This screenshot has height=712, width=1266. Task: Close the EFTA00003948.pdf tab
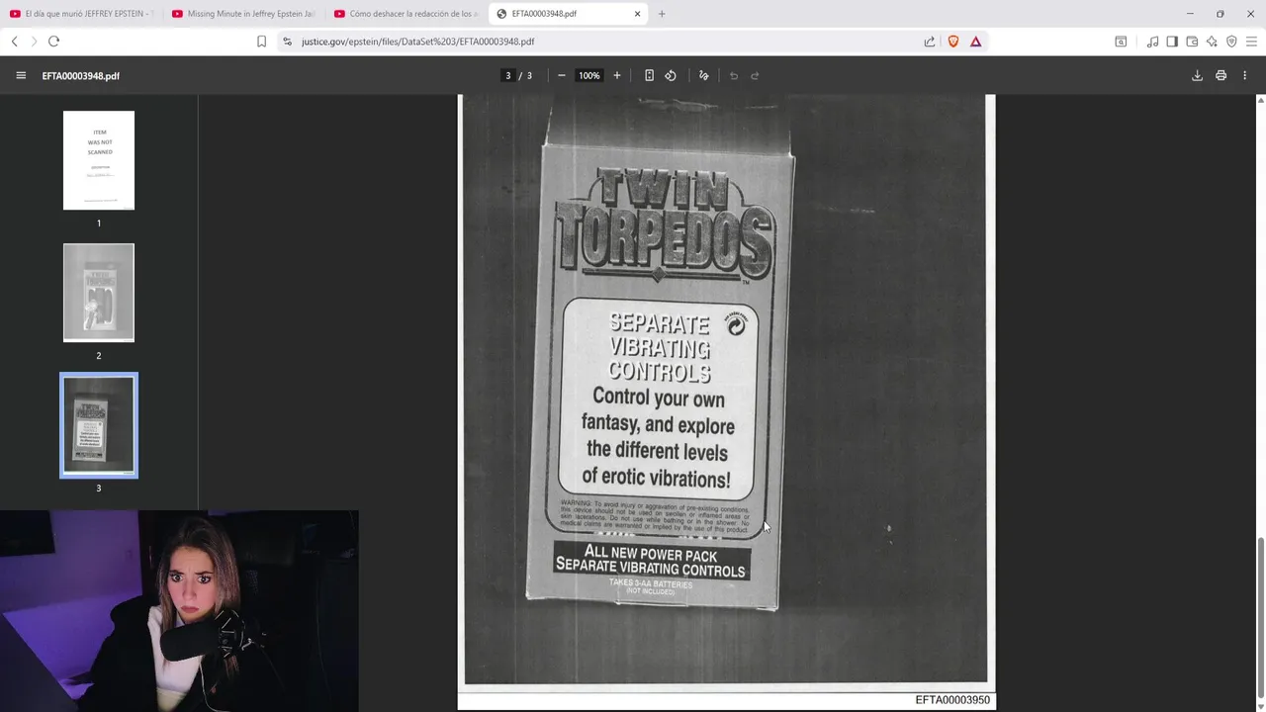coord(637,14)
